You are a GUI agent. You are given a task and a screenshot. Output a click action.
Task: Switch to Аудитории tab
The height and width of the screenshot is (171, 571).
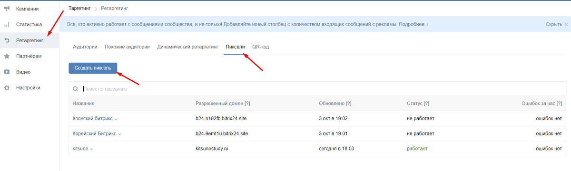pos(85,47)
